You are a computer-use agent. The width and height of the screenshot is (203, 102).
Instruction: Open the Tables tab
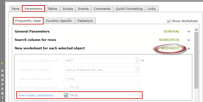52,9
